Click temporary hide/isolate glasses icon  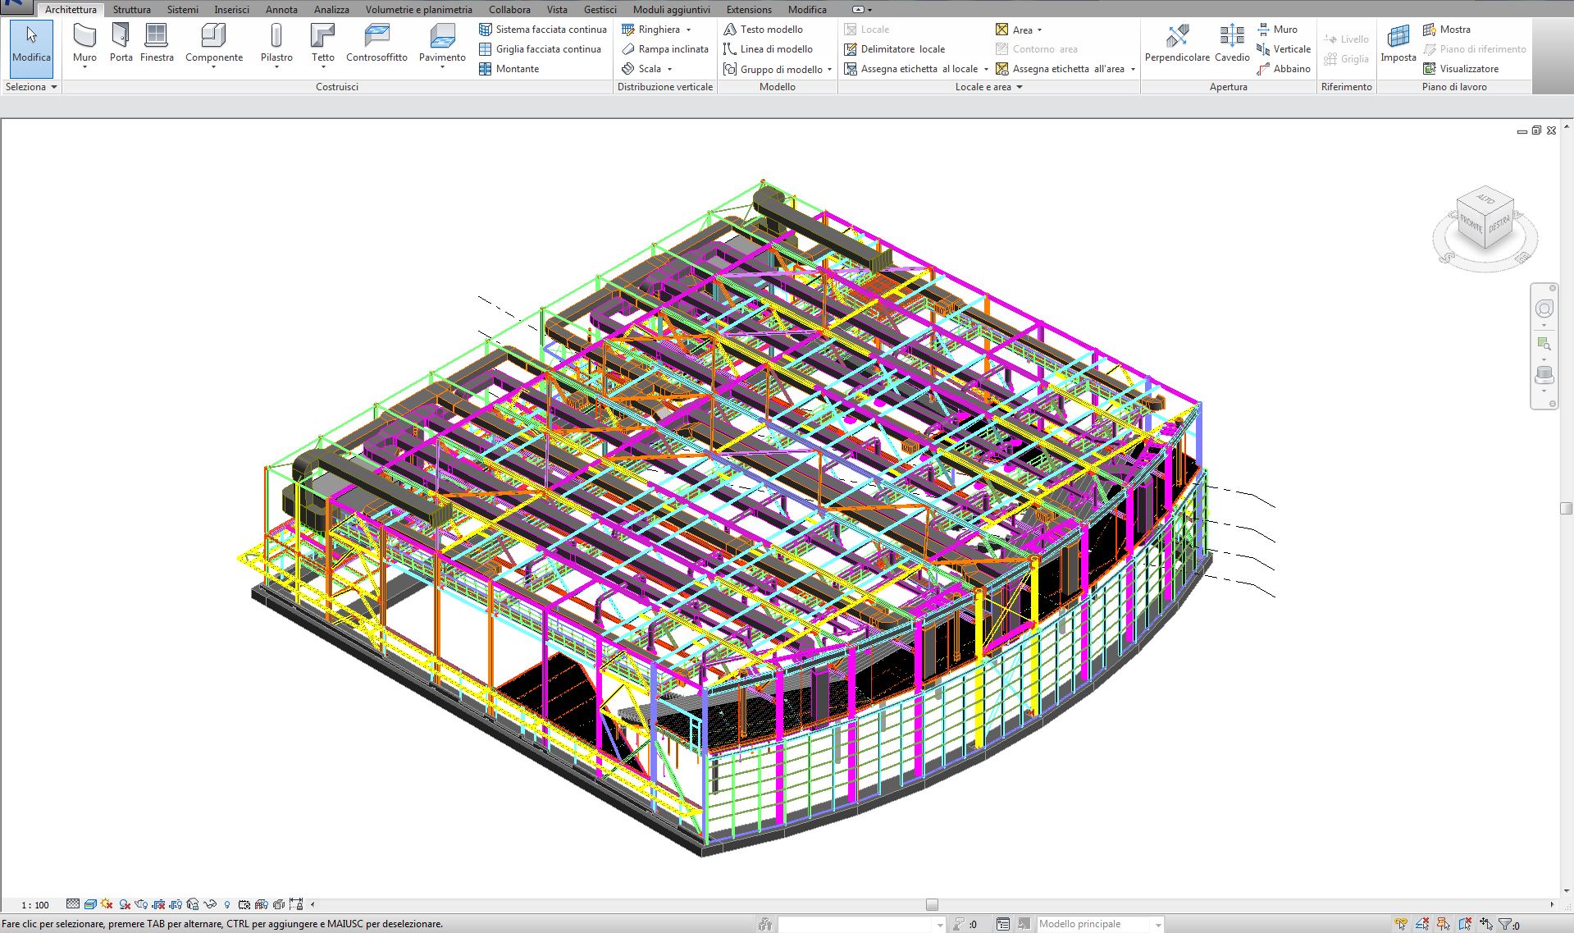tap(210, 904)
